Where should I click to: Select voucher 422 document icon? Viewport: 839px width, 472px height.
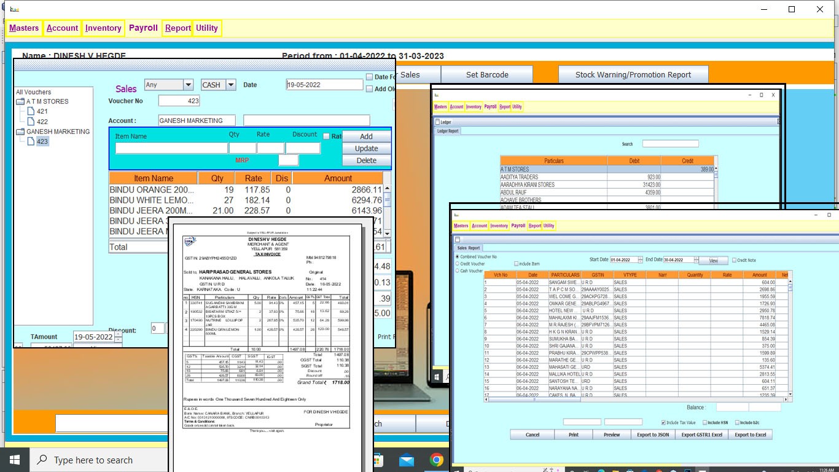tap(31, 122)
